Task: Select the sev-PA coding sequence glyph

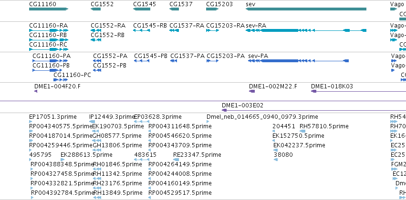Action: [x=298, y=61]
